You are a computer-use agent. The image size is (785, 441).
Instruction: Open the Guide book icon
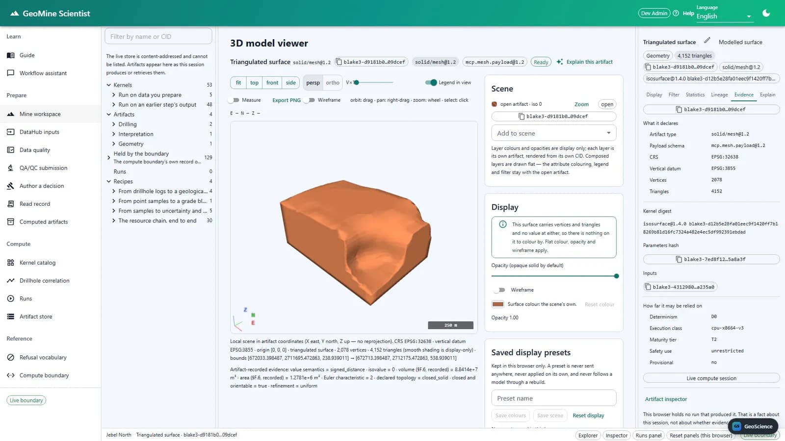click(10, 55)
